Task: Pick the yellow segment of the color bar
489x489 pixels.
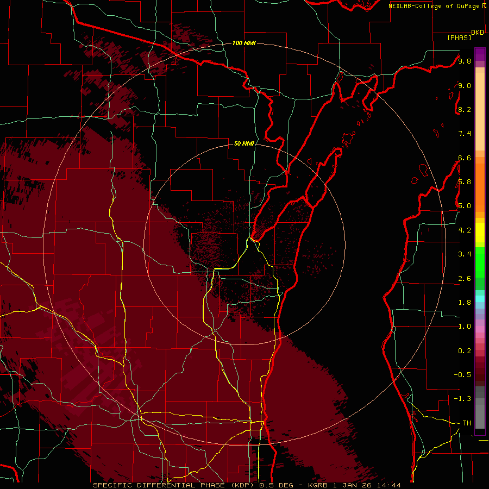Action: tap(480, 233)
